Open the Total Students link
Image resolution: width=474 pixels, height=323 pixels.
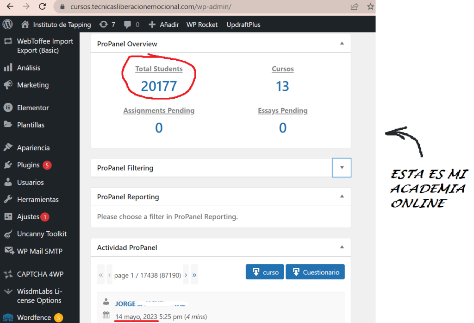point(159,69)
